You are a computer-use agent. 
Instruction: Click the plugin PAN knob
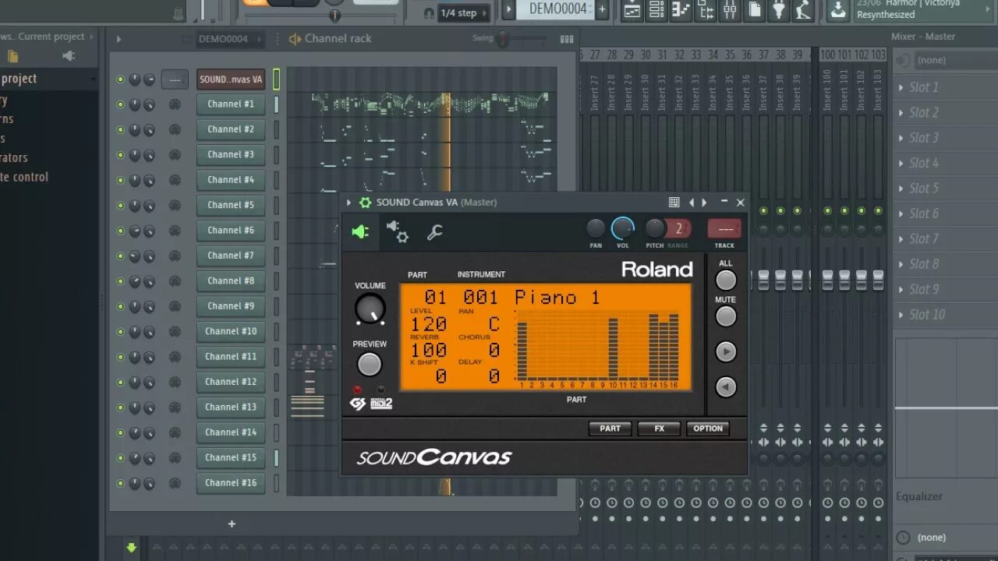[x=596, y=228]
